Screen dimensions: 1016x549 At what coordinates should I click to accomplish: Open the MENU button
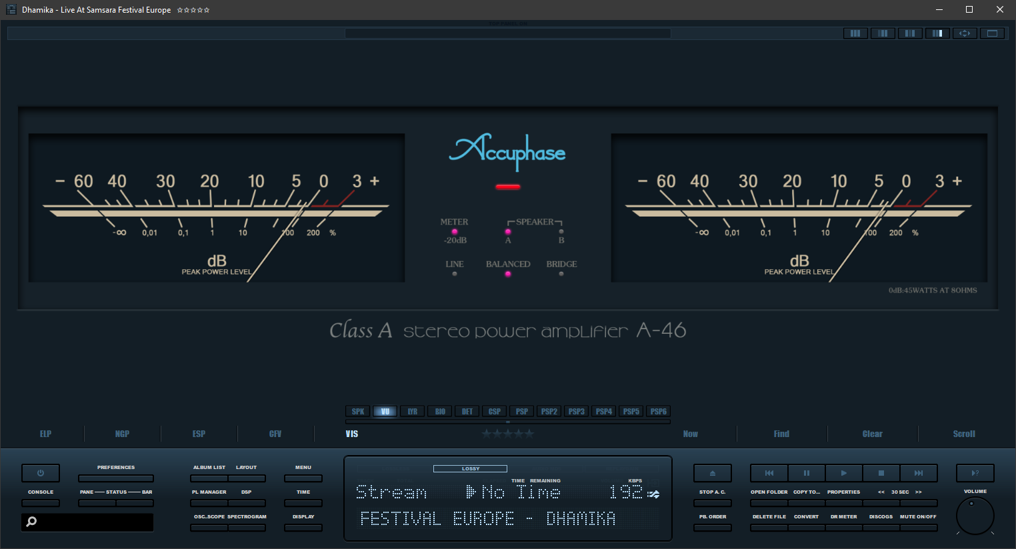pyautogui.click(x=303, y=478)
